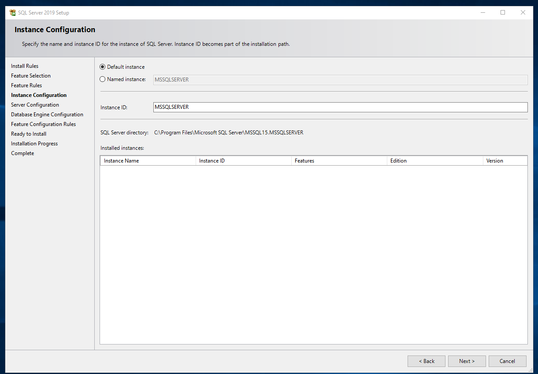The width and height of the screenshot is (538, 374).
Task: Select Ready to Install step
Action: coord(29,134)
